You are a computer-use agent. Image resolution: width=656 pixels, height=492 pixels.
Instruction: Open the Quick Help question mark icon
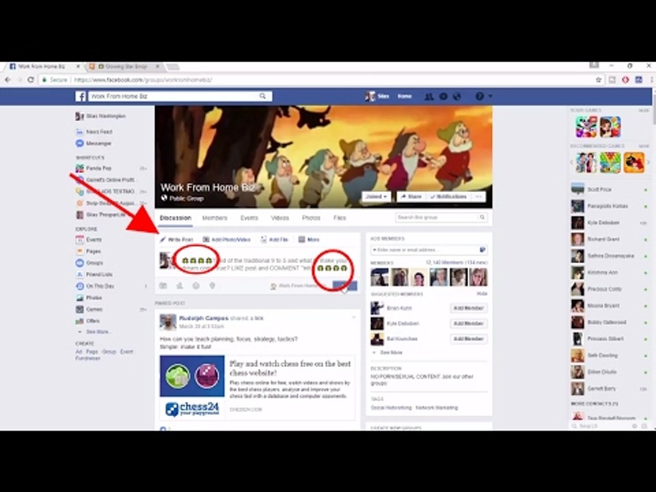(480, 96)
